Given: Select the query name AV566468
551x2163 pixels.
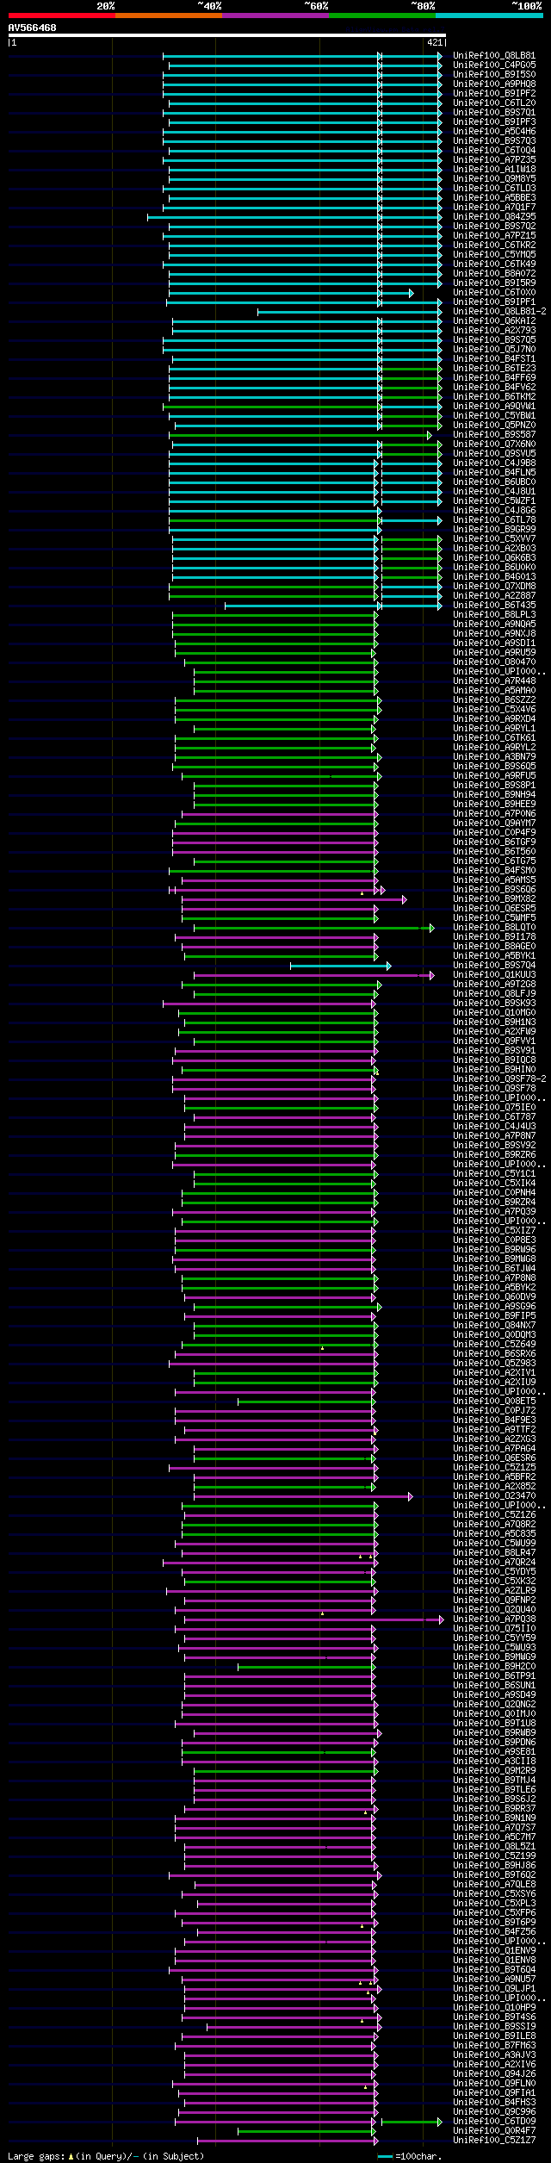Looking at the screenshot, I should tap(33, 28).
